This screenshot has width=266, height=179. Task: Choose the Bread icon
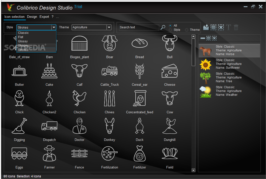tap(140, 43)
